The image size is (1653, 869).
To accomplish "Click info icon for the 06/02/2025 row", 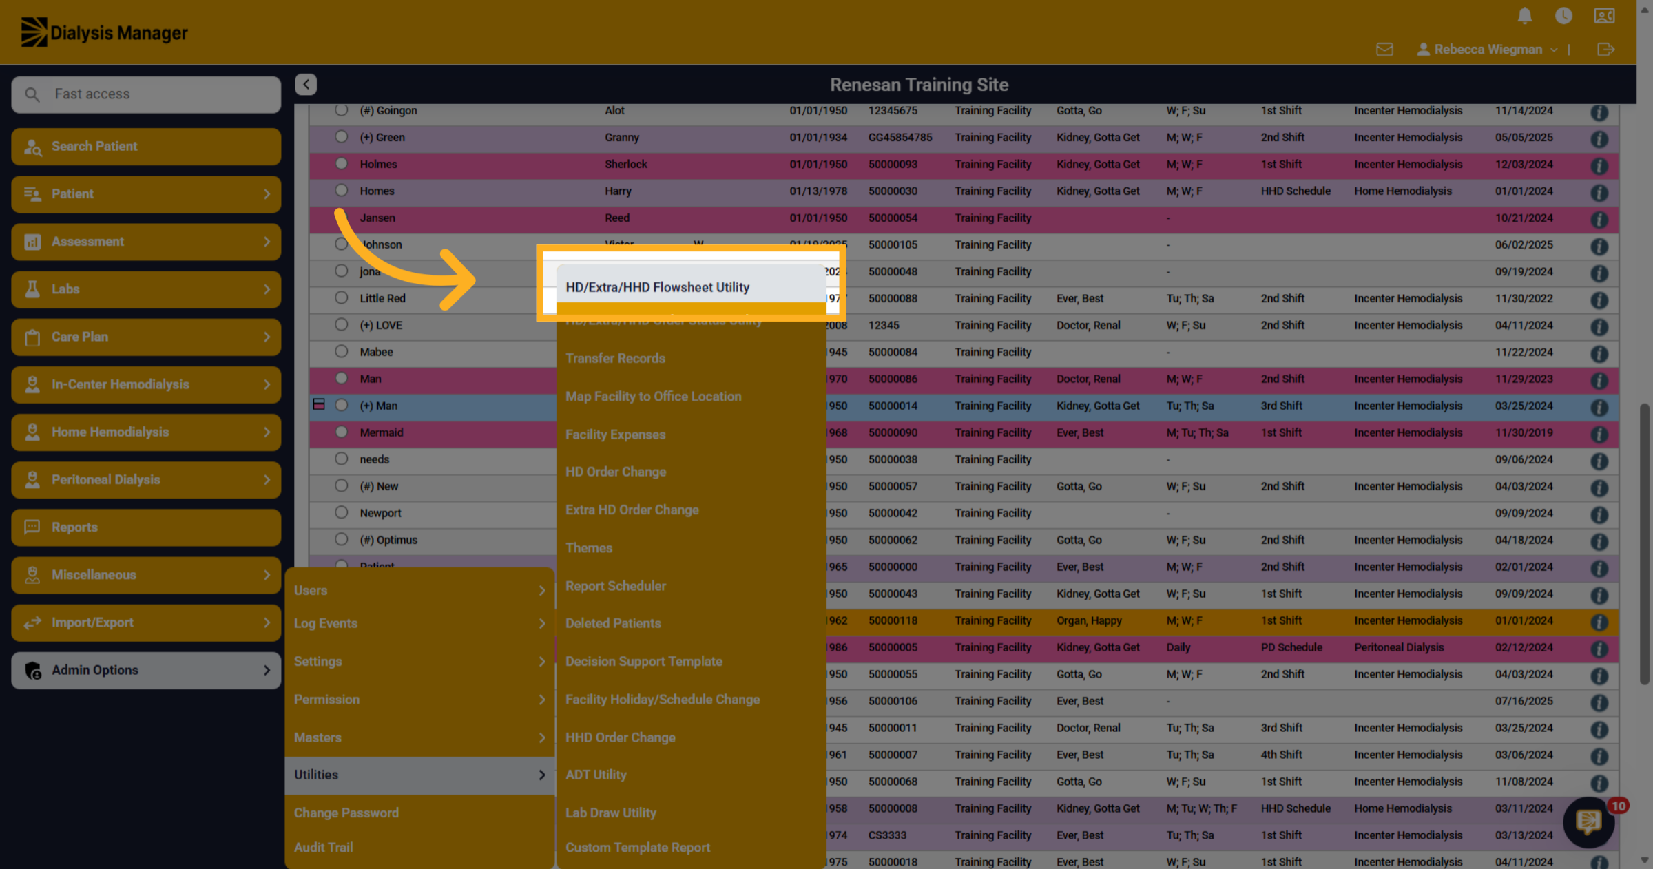I will [x=1599, y=246].
